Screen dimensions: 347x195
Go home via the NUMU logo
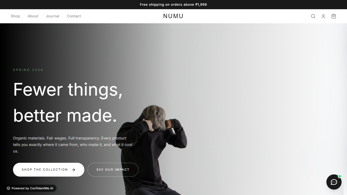coord(173,16)
